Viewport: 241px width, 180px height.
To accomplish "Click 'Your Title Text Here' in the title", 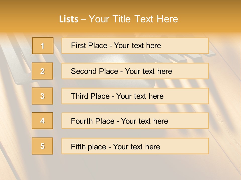I will click(133, 19).
